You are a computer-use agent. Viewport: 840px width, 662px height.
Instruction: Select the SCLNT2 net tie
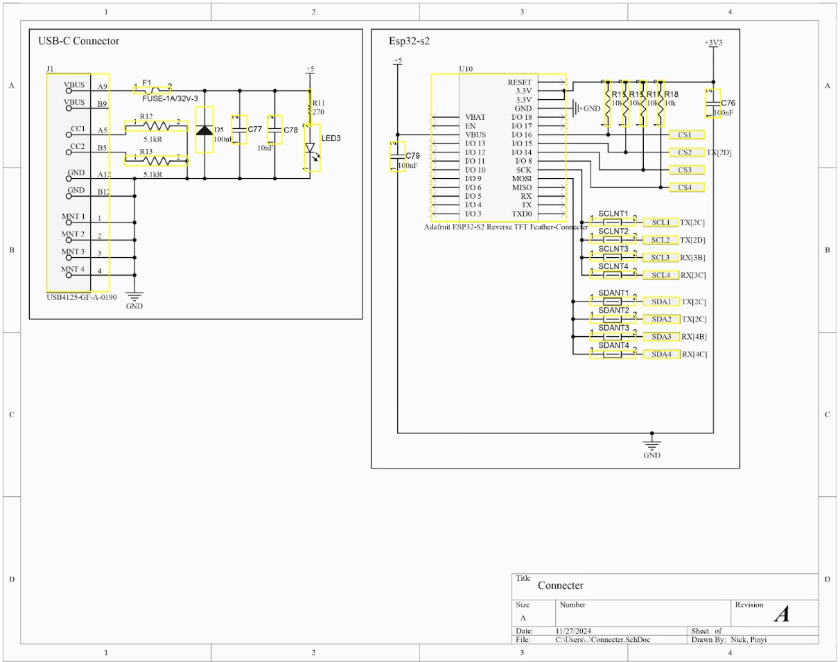tap(613, 240)
